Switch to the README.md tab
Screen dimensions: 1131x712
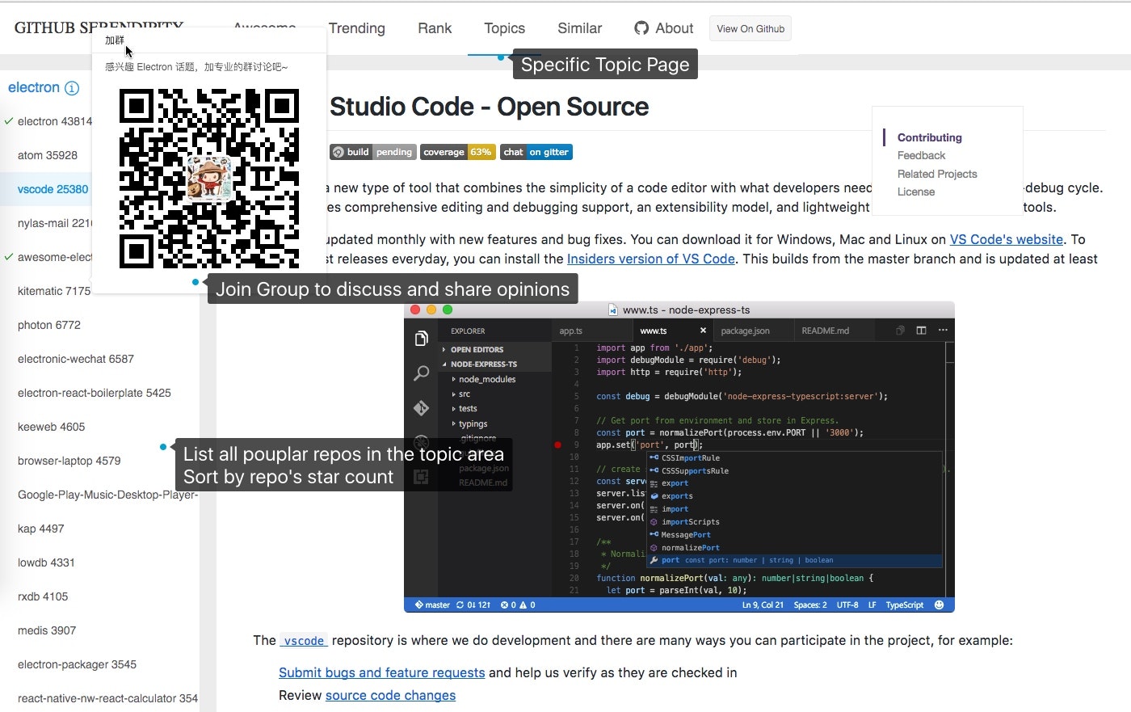pyautogui.click(x=826, y=331)
